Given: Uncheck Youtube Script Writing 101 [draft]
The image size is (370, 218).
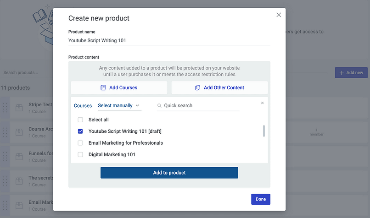Looking at the screenshot, I should 80,131.
